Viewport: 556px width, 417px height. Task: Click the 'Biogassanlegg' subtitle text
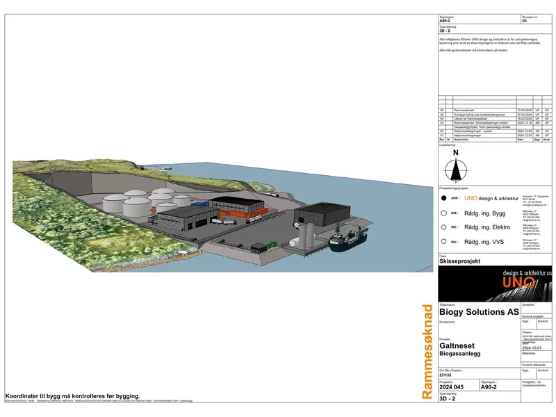pos(460,354)
